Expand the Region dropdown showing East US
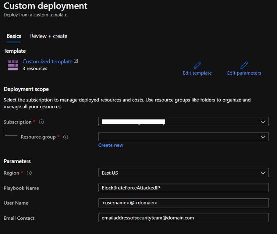 coord(183,173)
